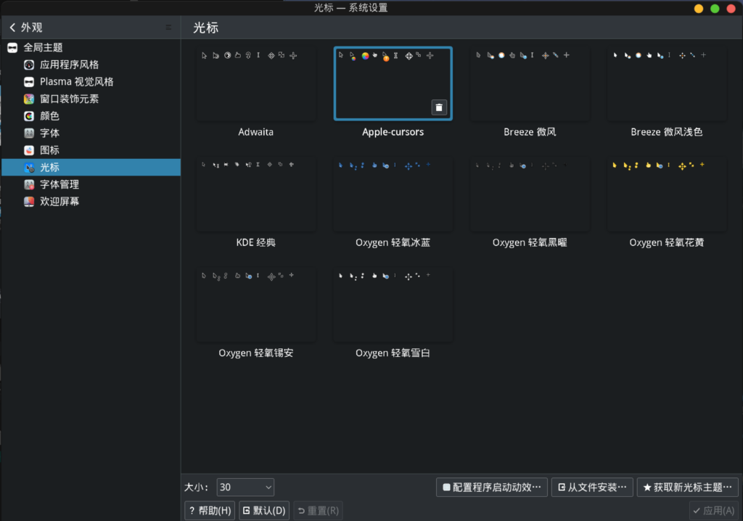Maximize window with the green button
The height and width of the screenshot is (521, 743).
click(x=715, y=8)
